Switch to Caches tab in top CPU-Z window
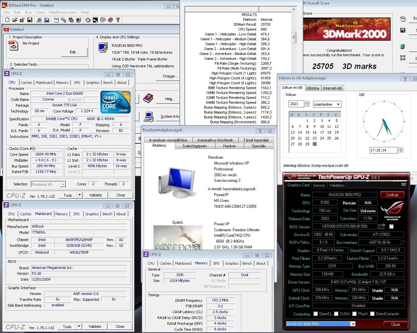The image size is (417, 333). click(x=26, y=83)
